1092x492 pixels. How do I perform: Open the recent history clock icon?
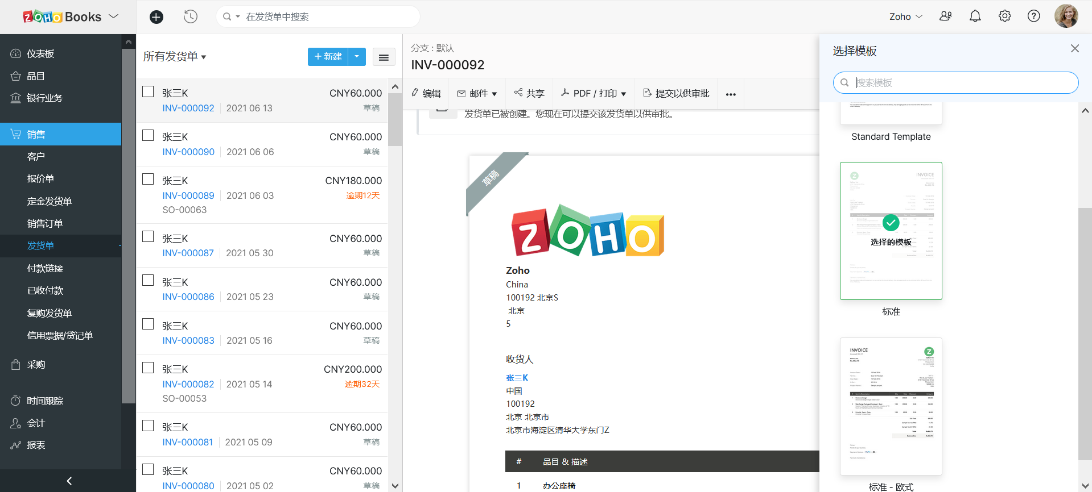tap(191, 17)
